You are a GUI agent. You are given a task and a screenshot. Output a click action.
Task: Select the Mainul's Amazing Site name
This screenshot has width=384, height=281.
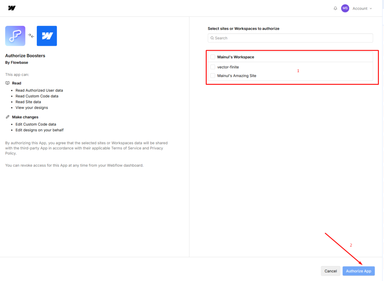(x=237, y=76)
